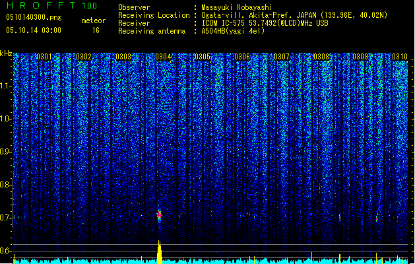Click the small meteor echo near 0308

[x=340, y=217]
